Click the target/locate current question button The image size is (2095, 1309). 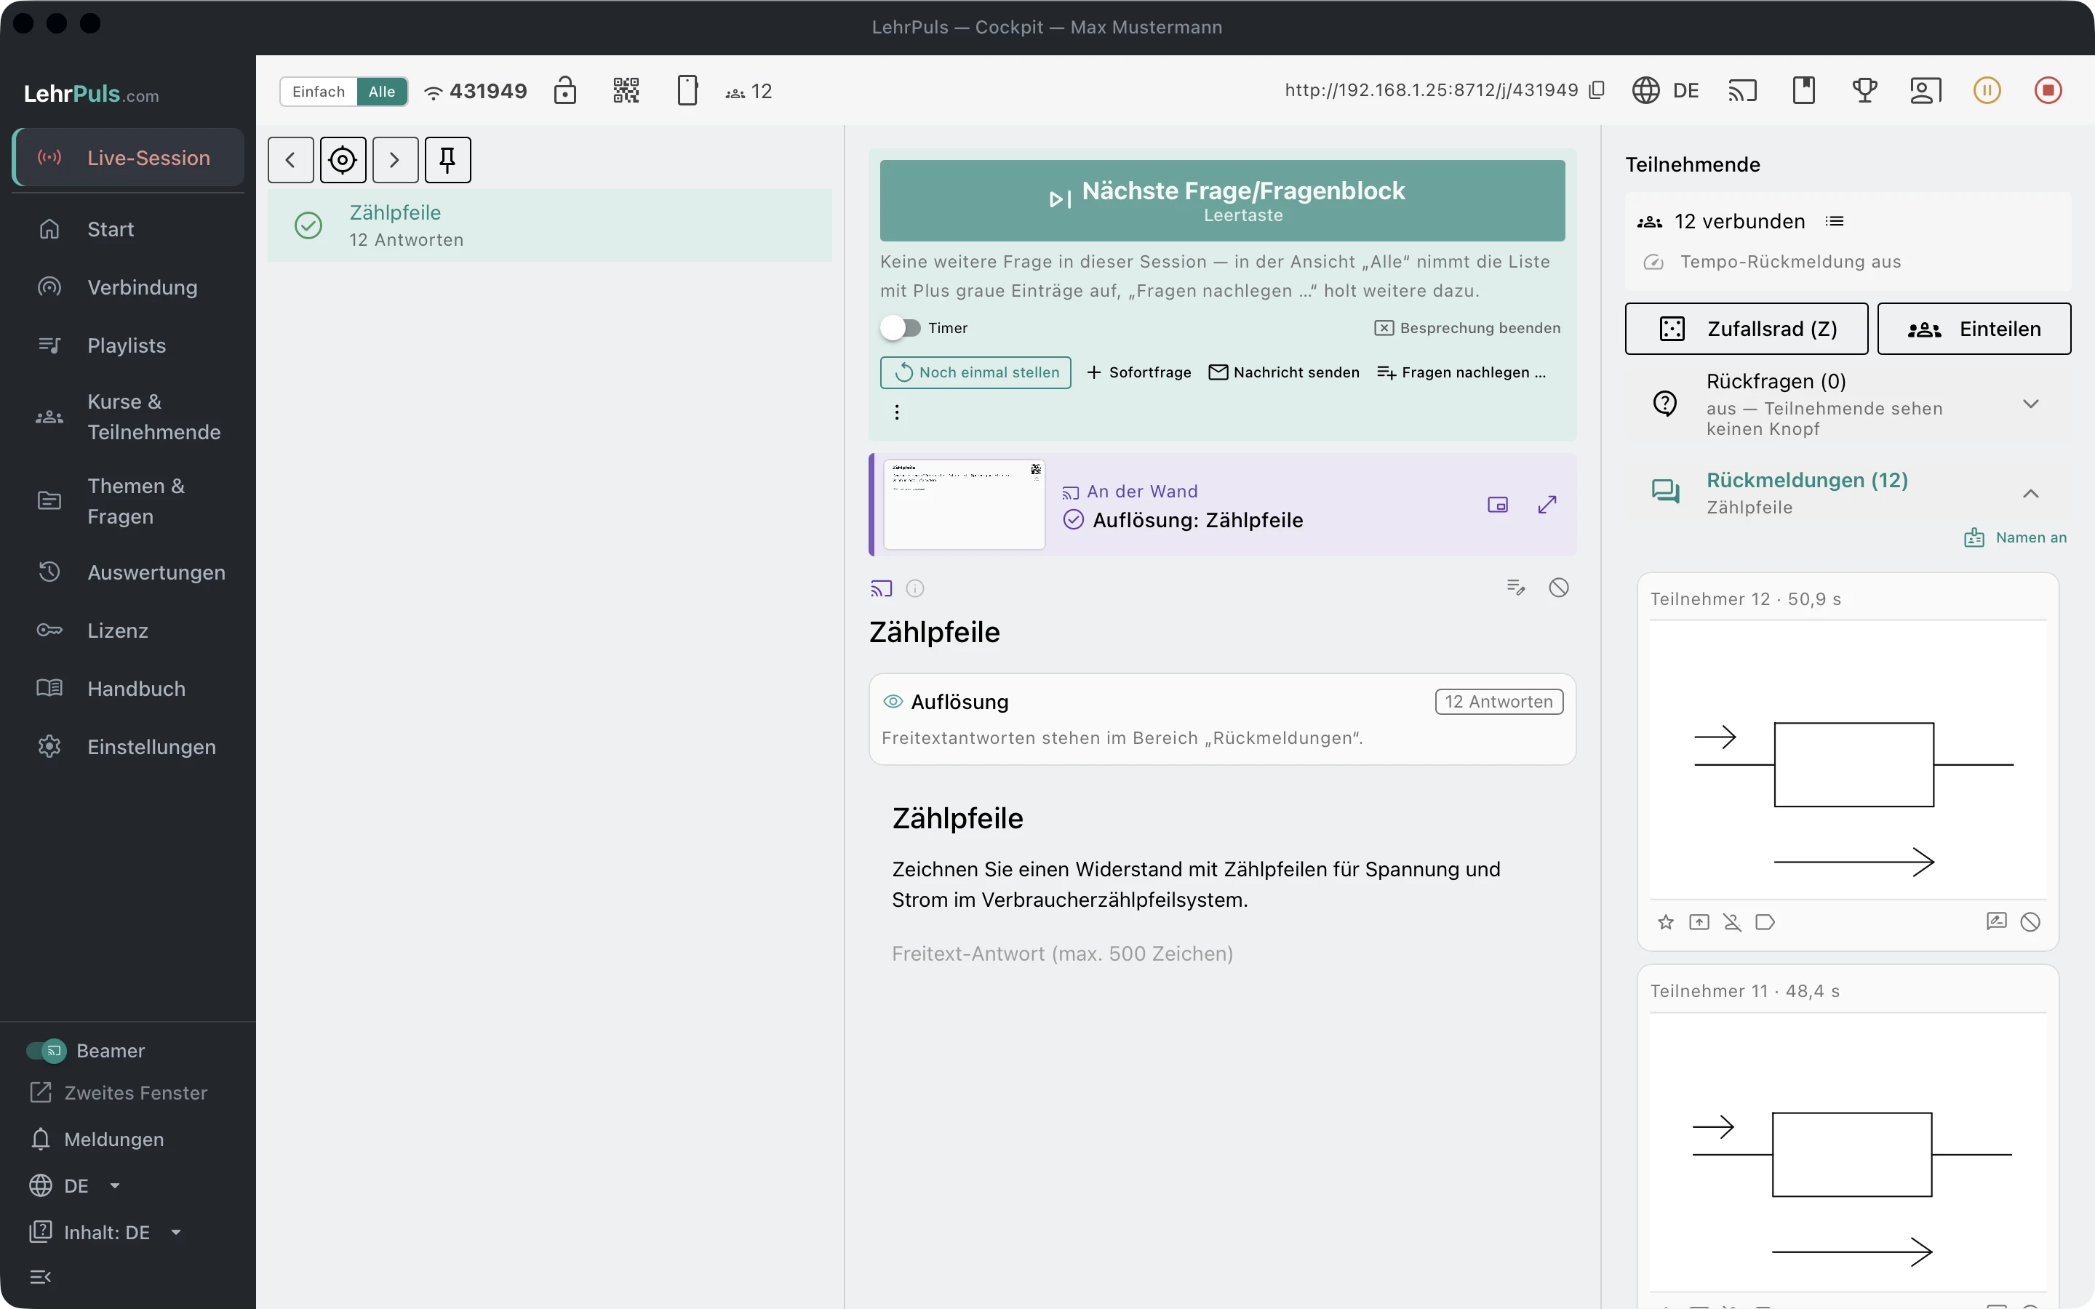tap(343, 160)
